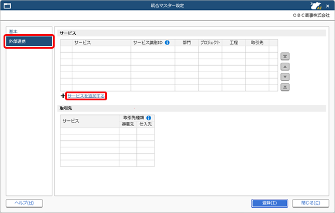Click the 取引先 column header in service table
The height and width of the screenshot is (213, 335).
pyautogui.click(x=257, y=43)
